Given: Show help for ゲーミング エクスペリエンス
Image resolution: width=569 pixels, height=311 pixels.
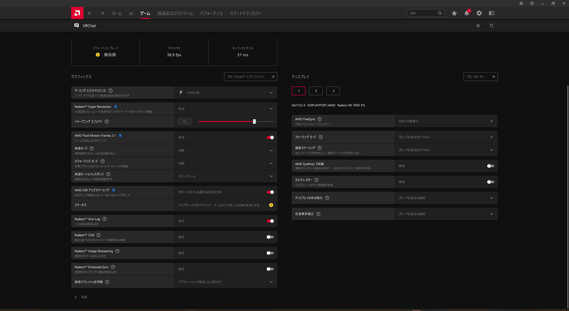Looking at the screenshot, I should point(111,91).
